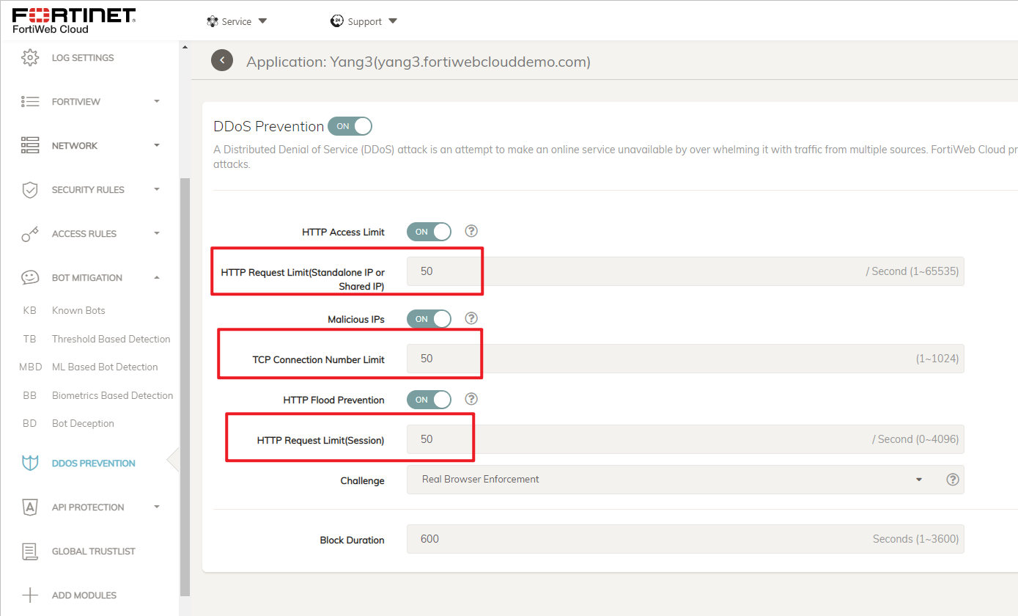Image resolution: width=1018 pixels, height=616 pixels.
Task: Expand the Service menu in header
Action: click(237, 21)
